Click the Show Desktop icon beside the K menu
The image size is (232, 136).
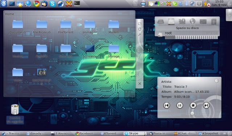click(x=12, y=4)
